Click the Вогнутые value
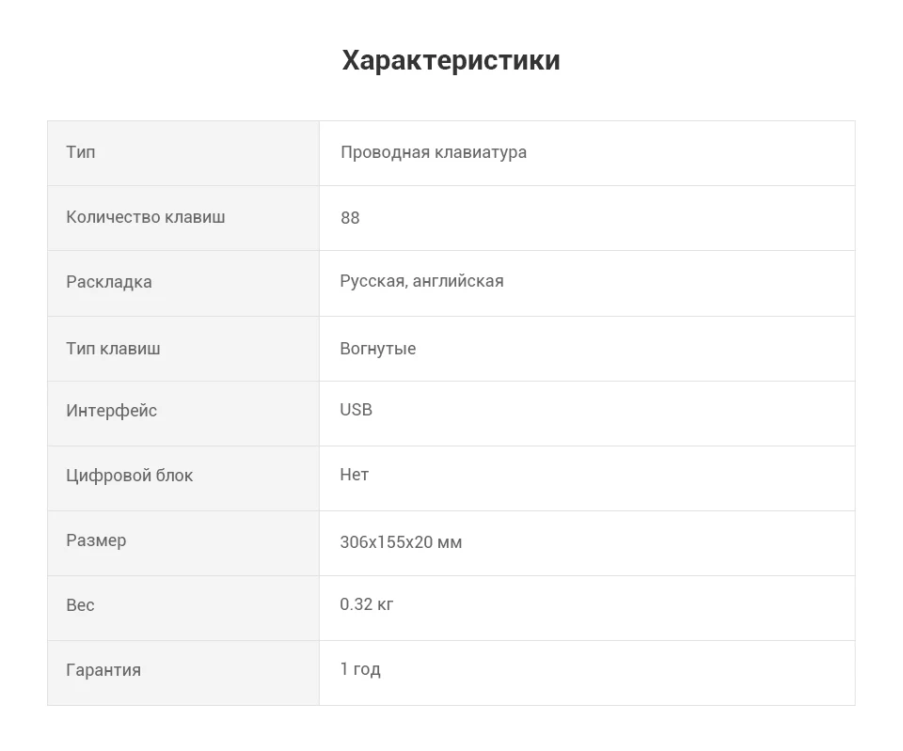This screenshot has height=751, width=903. (x=378, y=348)
